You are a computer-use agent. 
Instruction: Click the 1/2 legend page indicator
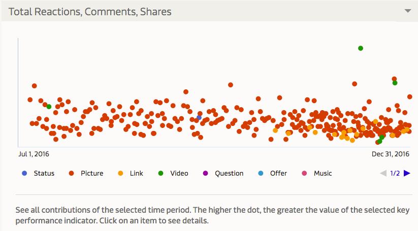pos(395,173)
